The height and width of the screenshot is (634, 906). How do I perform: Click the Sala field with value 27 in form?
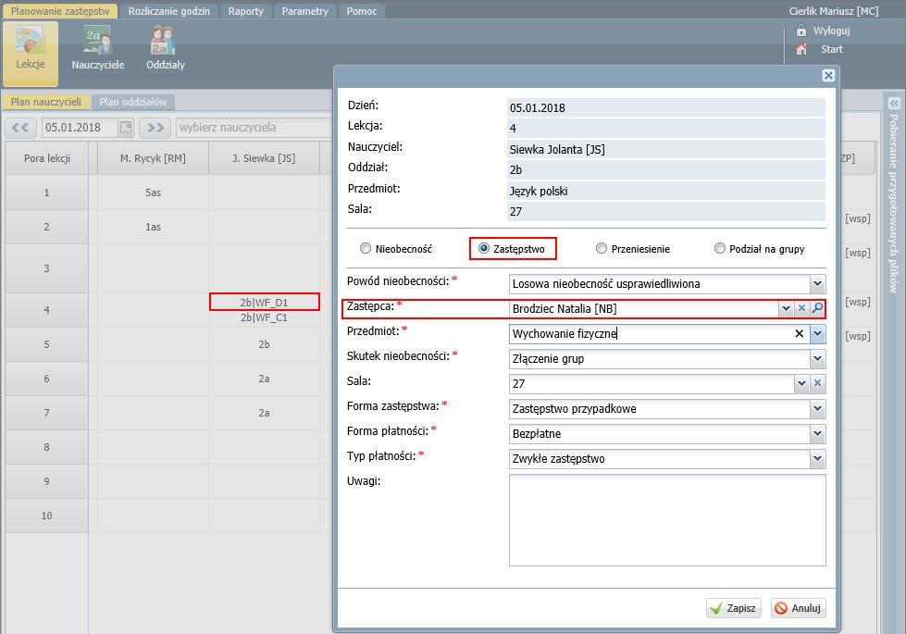click(652, 383)
